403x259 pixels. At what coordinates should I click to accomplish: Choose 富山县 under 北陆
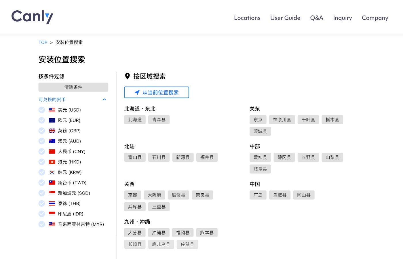(x=135, y=157)
